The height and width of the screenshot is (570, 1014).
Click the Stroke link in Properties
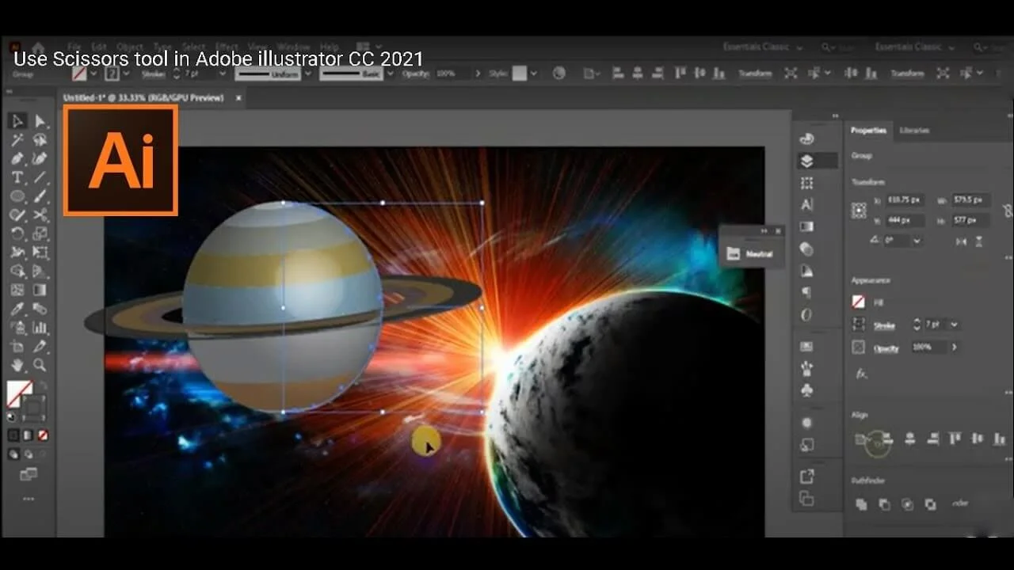[x=884, y=325]
